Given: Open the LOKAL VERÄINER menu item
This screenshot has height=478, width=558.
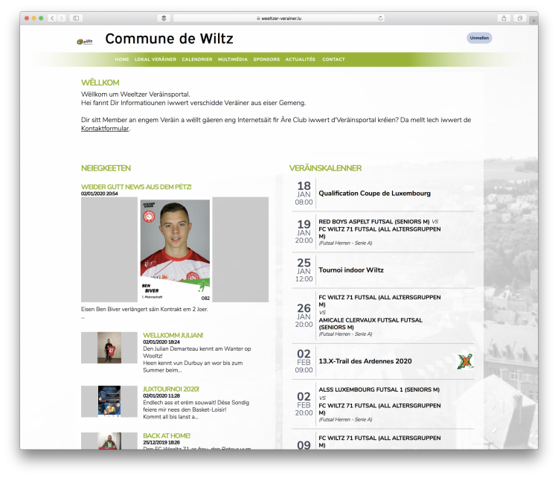Looking at the screenshot, I should 155,60.
